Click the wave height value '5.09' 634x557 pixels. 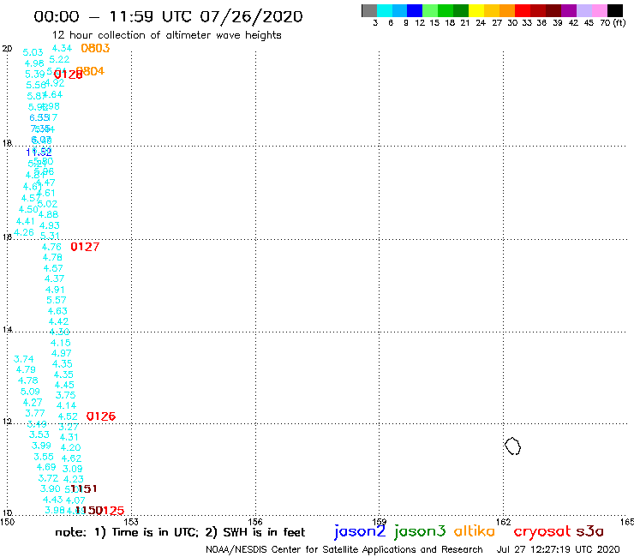coord(30,392)
